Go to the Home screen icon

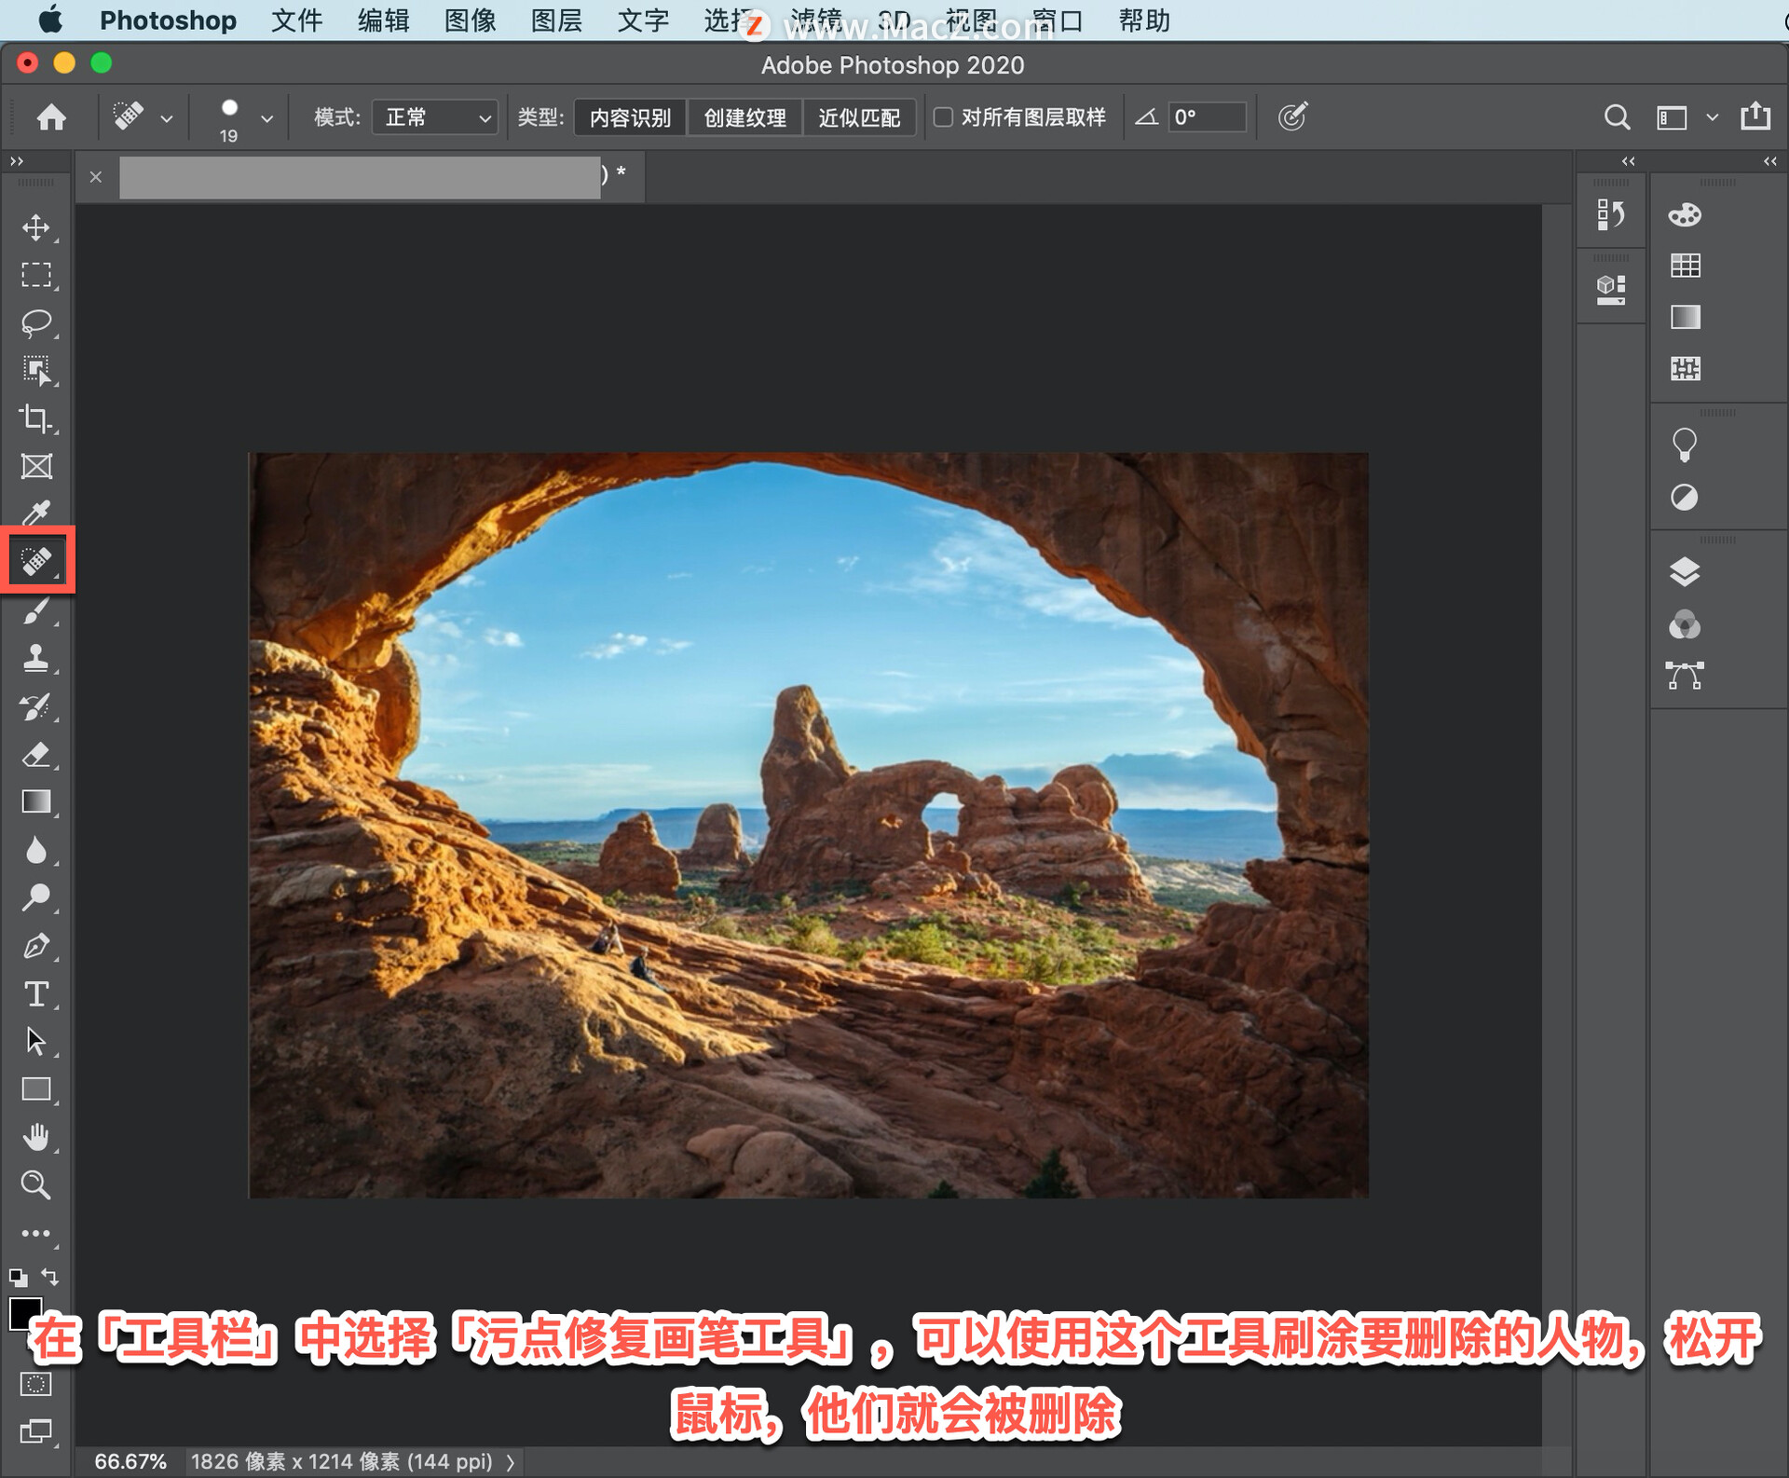[x=51, y=116]
